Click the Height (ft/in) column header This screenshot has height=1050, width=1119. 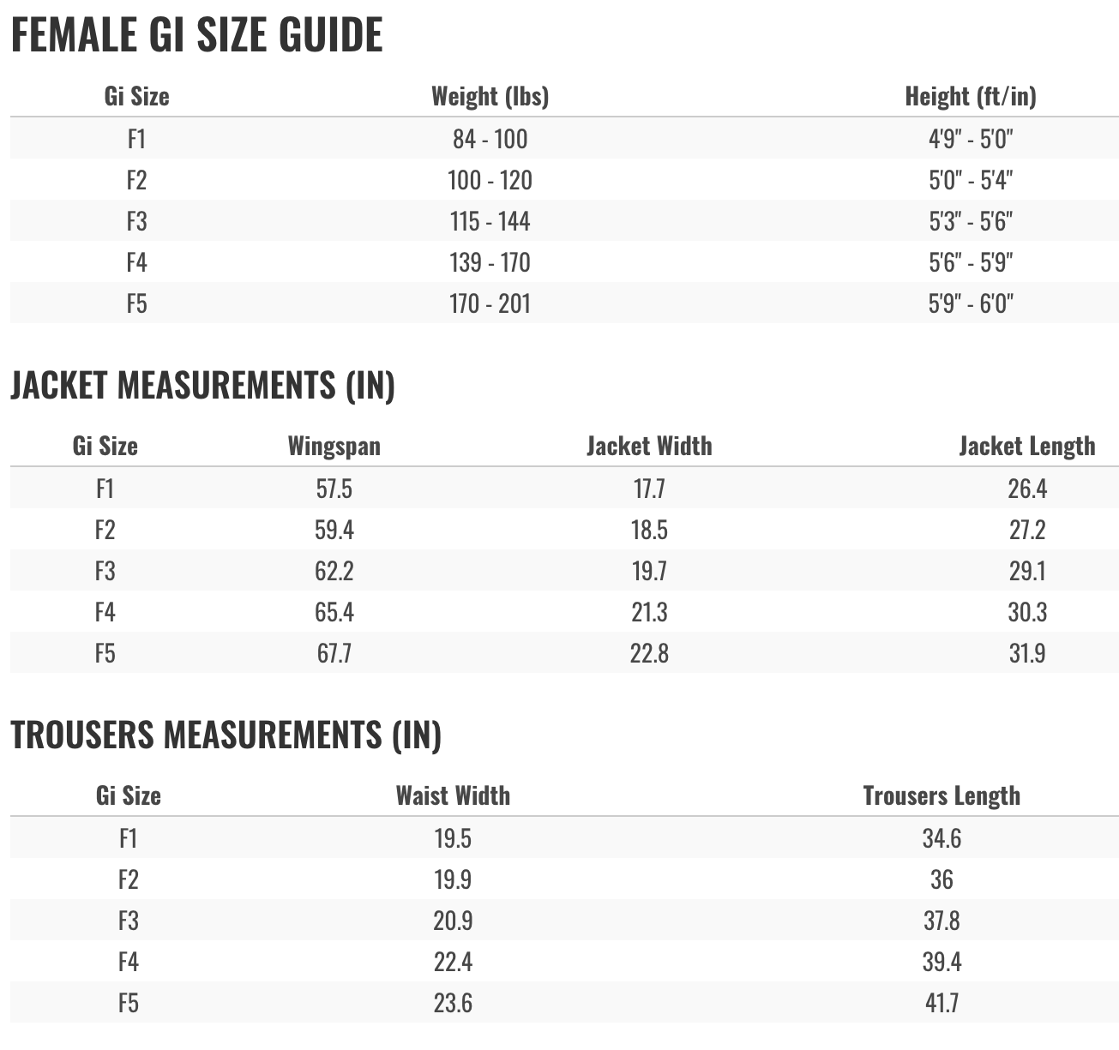pyautogui.click(x=971, y=96)
